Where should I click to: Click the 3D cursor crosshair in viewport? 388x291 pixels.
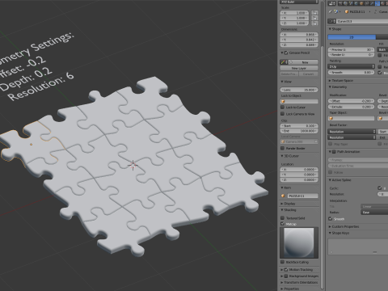[x=133, y=165]
